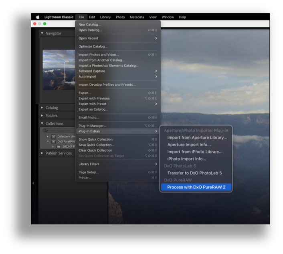Collapse the Navigator panel triangle
This screenshot has width=283, height=254.
42,33
